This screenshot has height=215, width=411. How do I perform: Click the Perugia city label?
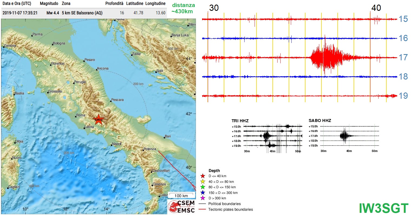coord(80,82)
